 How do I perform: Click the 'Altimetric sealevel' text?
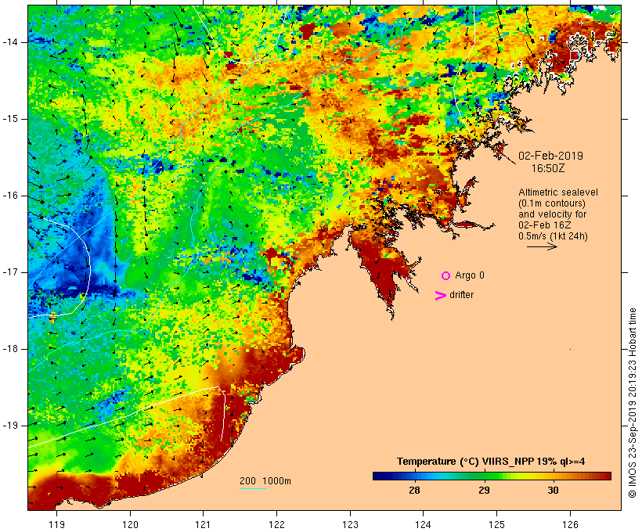pos(558,192)
